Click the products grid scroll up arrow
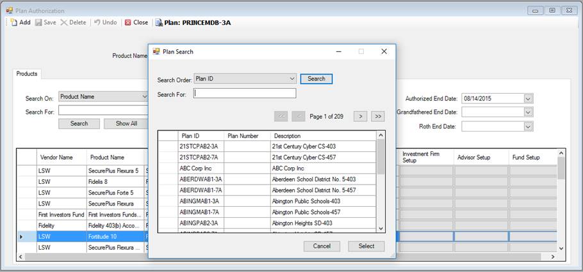 [x=561, y=153]
